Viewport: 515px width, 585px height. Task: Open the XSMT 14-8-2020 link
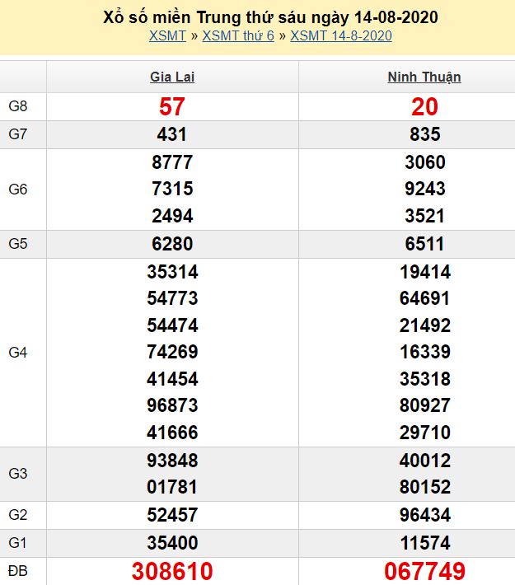tap(341, 35)
